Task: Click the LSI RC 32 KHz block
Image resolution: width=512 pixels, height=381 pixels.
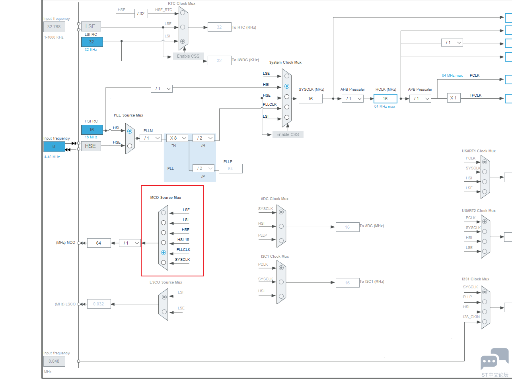Action: [92, 42]
